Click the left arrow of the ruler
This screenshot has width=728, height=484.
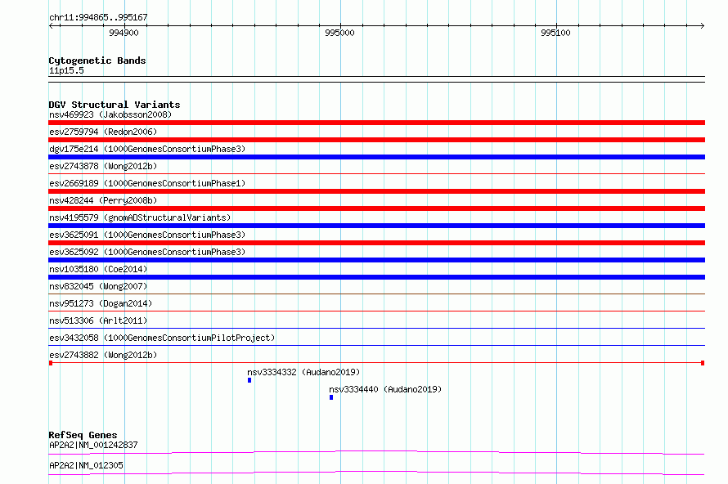point(51,26)
